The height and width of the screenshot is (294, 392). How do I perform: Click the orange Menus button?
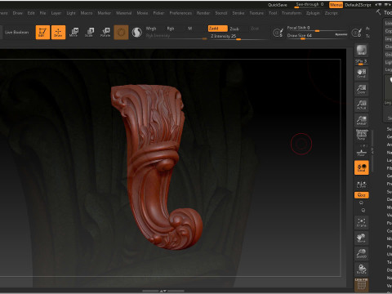tap(336, 5)
